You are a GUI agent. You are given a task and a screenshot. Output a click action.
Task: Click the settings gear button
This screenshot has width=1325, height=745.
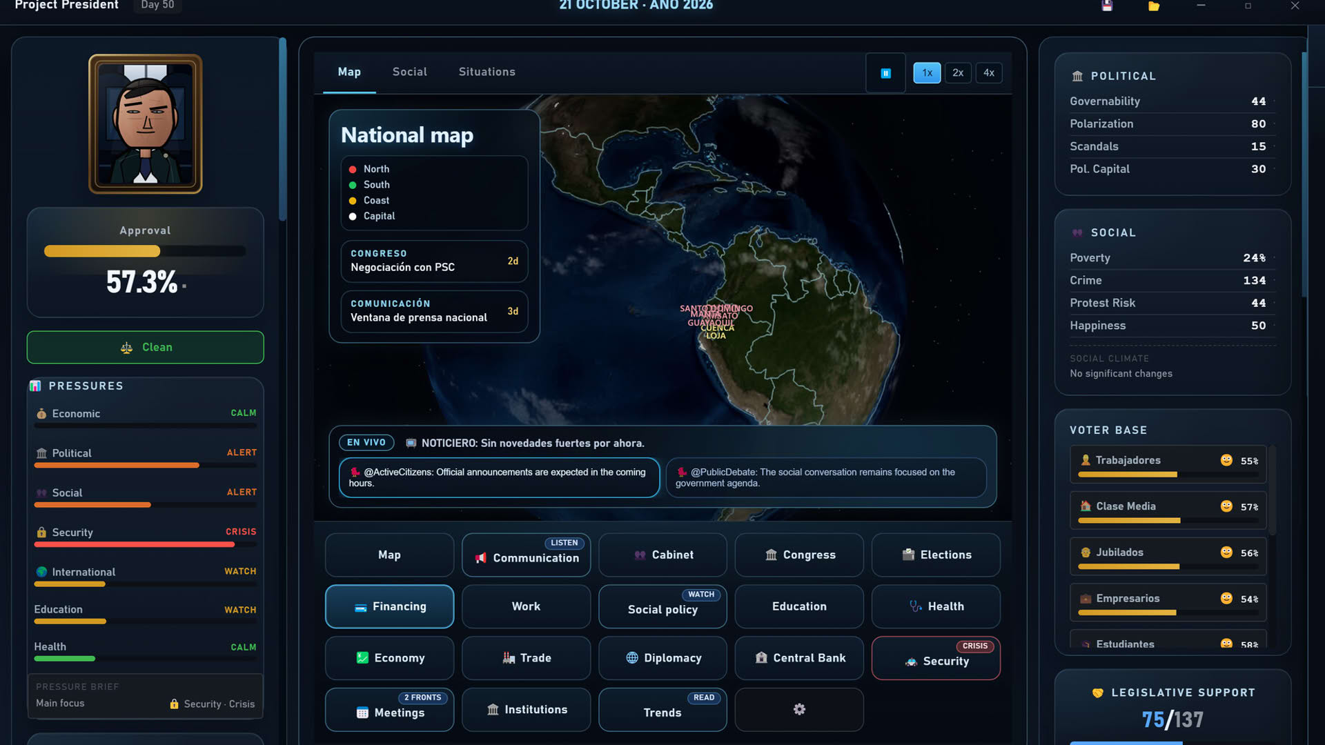799,710
